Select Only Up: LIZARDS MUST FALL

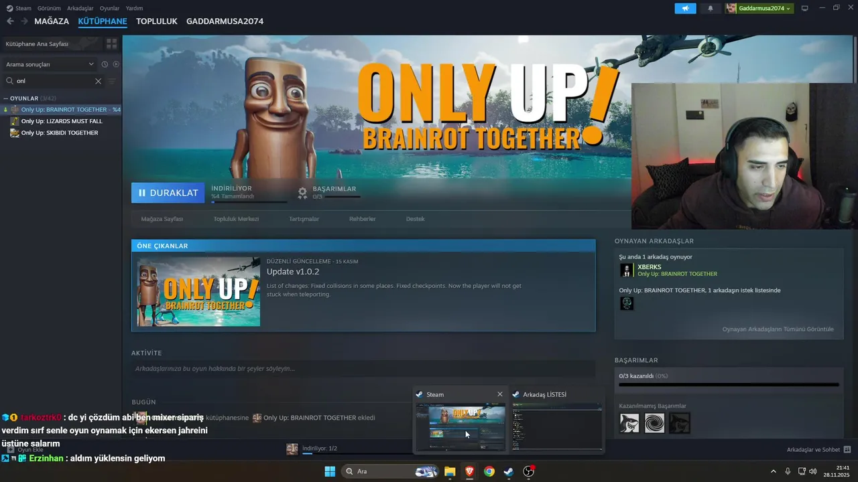click(x=61, y=121)
